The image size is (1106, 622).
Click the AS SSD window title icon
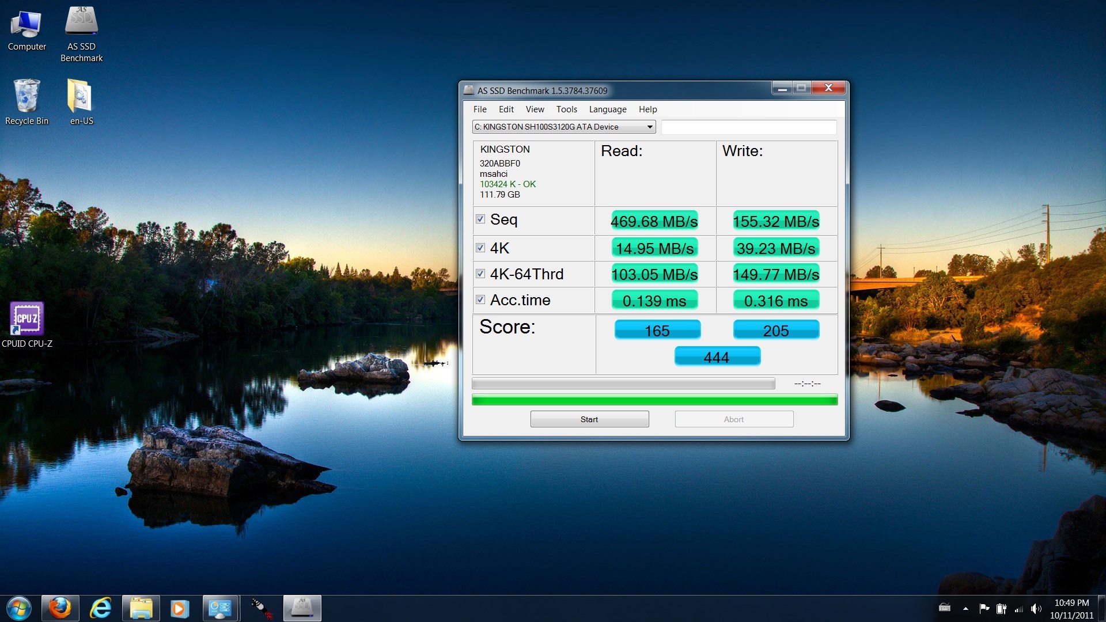469,90
